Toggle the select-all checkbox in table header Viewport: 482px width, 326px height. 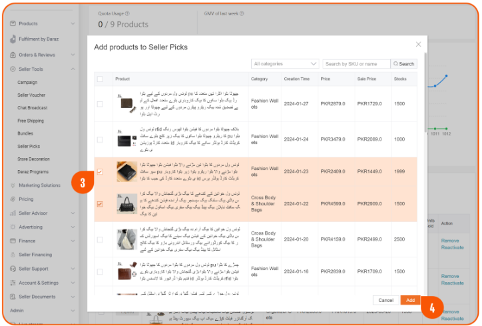[x=100, y=79]
